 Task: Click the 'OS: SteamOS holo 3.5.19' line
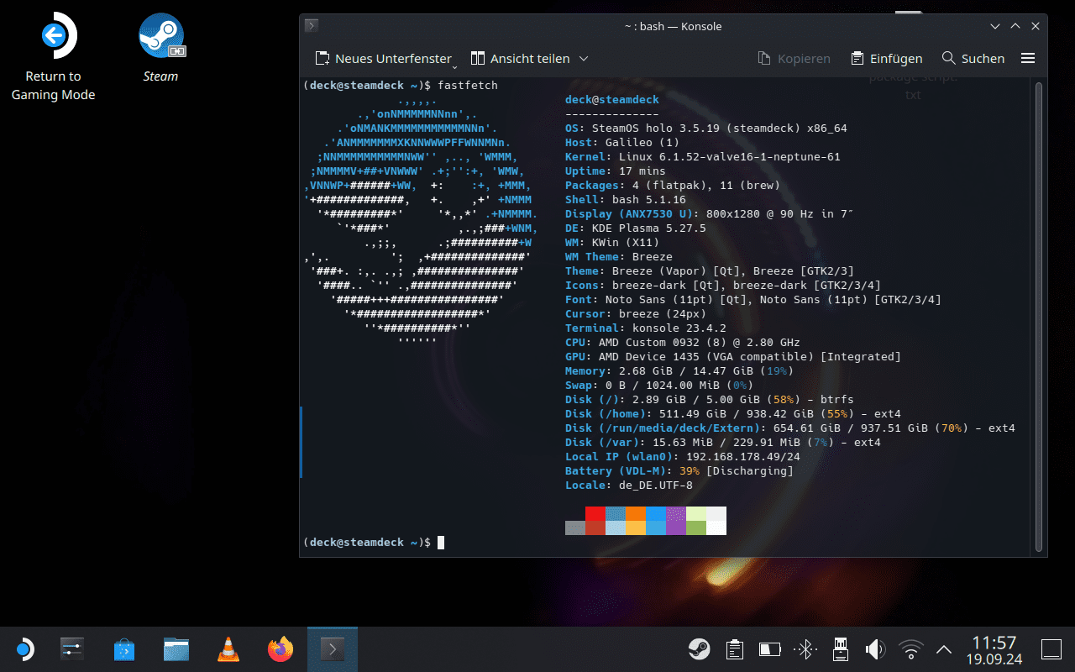[x=706, y=129]
